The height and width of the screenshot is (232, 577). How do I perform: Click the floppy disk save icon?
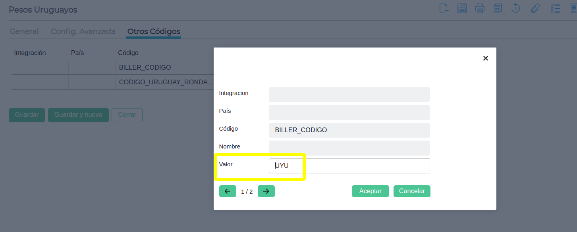(x=462, y=8)
